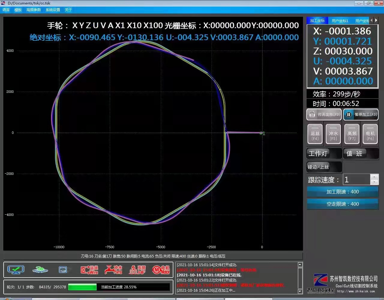
Task: Click the small controller box icon
Action: [x=63, y=269]
